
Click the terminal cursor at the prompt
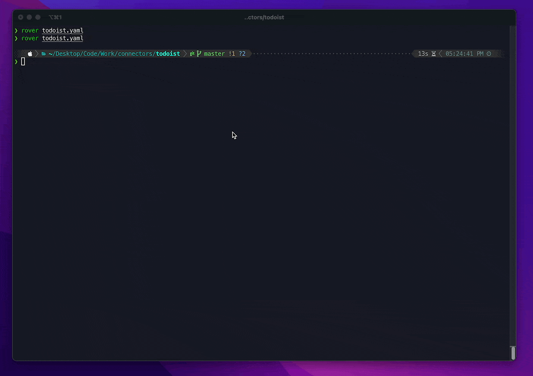point(23,62)
